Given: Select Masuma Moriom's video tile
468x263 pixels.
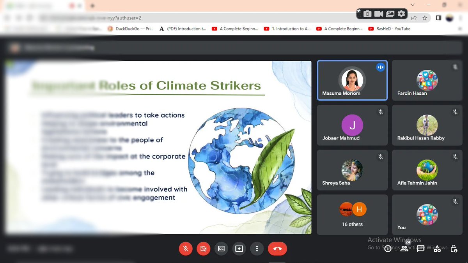Looking at the screenshot, I should 352,80.
